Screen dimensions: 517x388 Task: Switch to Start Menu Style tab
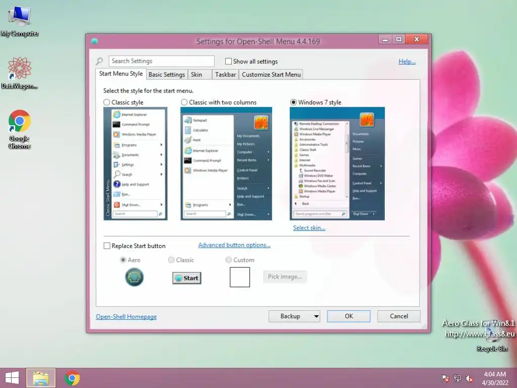click(121, 74)
